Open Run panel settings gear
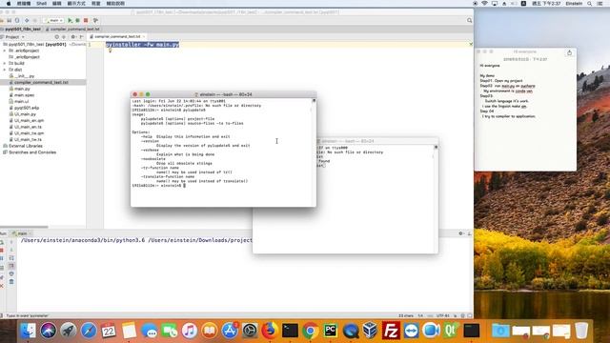 click(x=461, y=233)
